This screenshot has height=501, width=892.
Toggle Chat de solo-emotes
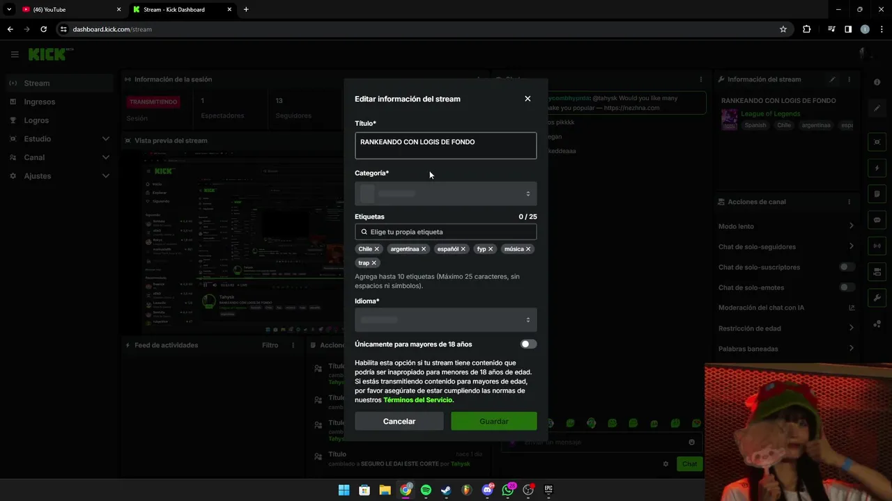[x=847, y=287]
